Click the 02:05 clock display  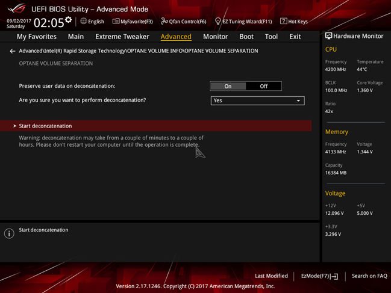point(49,23)
